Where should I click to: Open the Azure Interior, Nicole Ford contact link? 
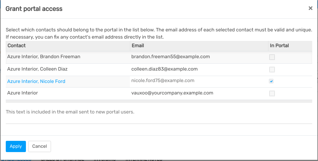point(36,81)
